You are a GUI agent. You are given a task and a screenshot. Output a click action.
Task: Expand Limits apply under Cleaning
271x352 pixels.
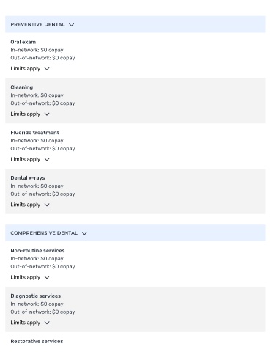coord(30,114)
